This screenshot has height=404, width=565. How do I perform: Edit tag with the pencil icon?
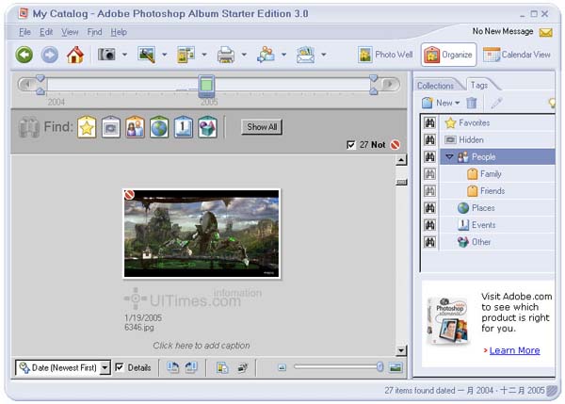(496, 103)
